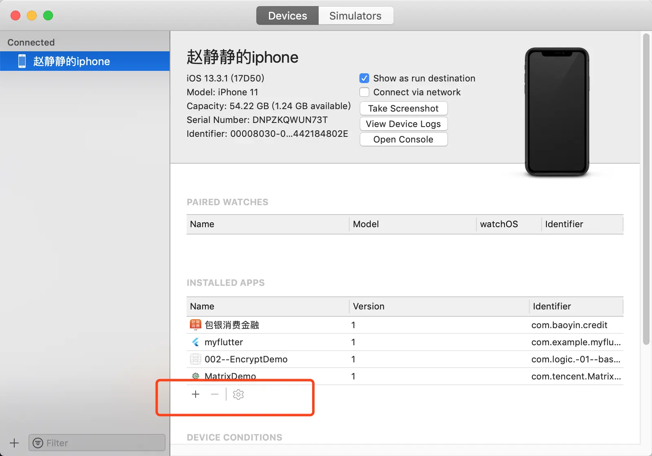Open the gear actions menu for installed apps
The width and height of the screenshot is (652, 456).
238,395
